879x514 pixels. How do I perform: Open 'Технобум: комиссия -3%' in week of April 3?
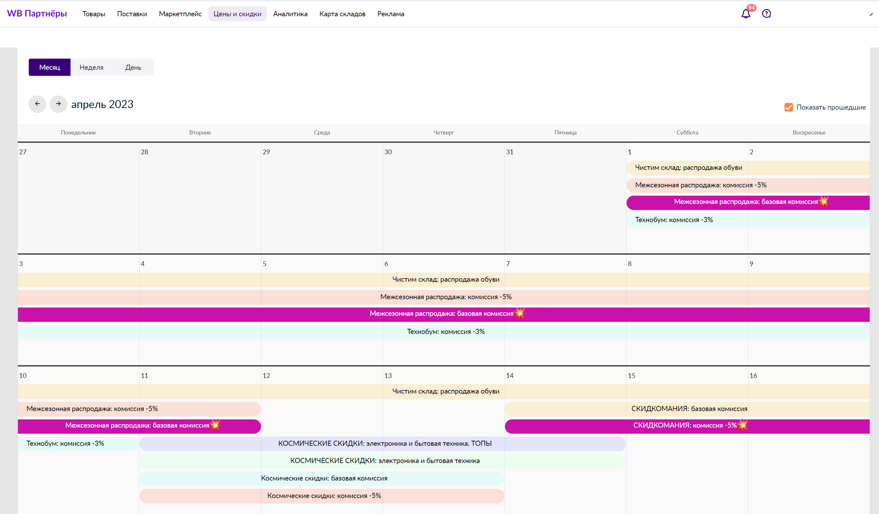point(444,332)
